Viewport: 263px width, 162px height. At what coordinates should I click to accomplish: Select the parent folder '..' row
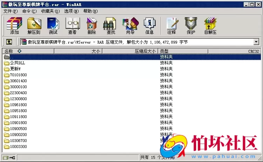pos(131,57)
